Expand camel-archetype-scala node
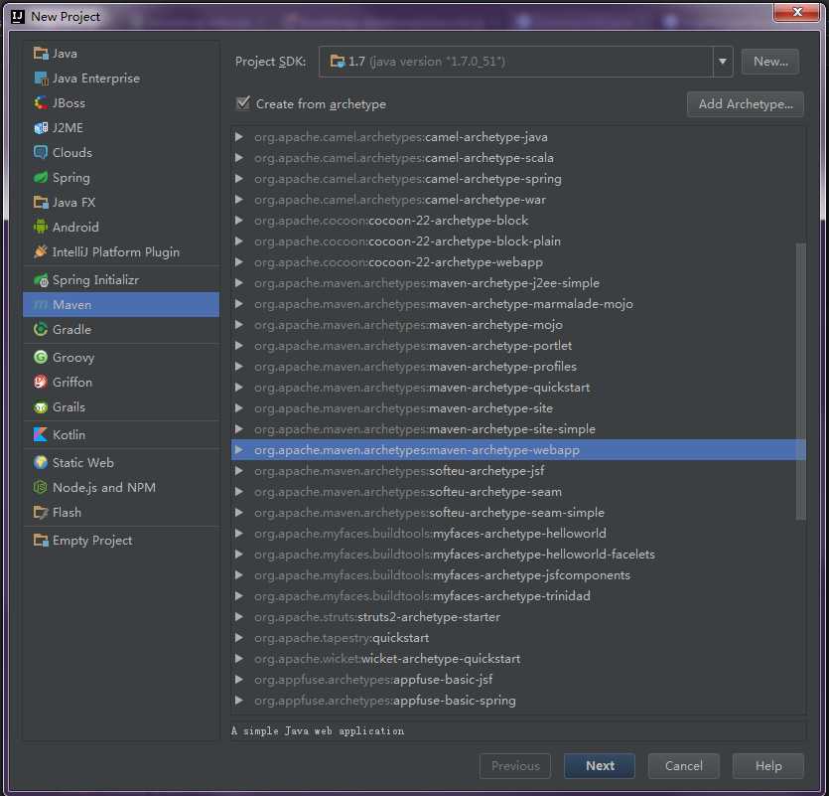The image size is (829, 796). tap(239, 158)
